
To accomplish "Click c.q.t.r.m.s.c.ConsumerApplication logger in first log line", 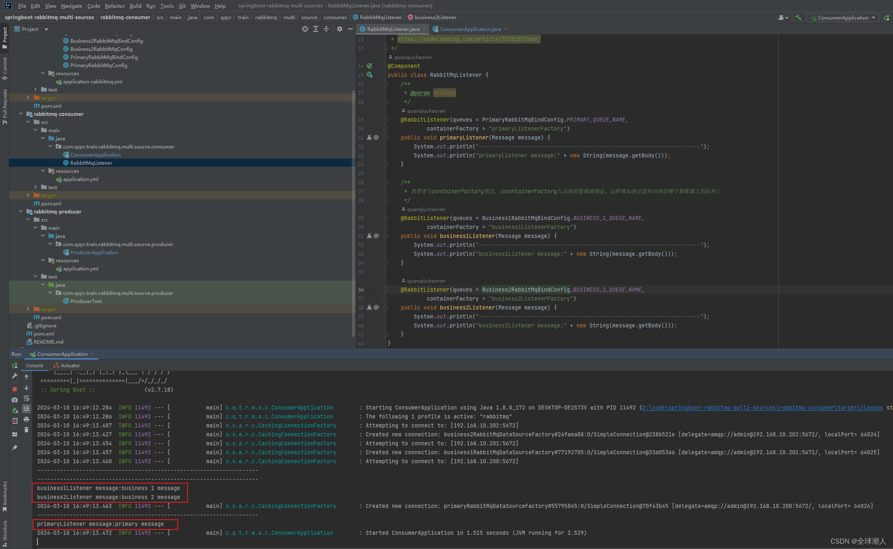I will pyautogui.click(x=279, y=407).
